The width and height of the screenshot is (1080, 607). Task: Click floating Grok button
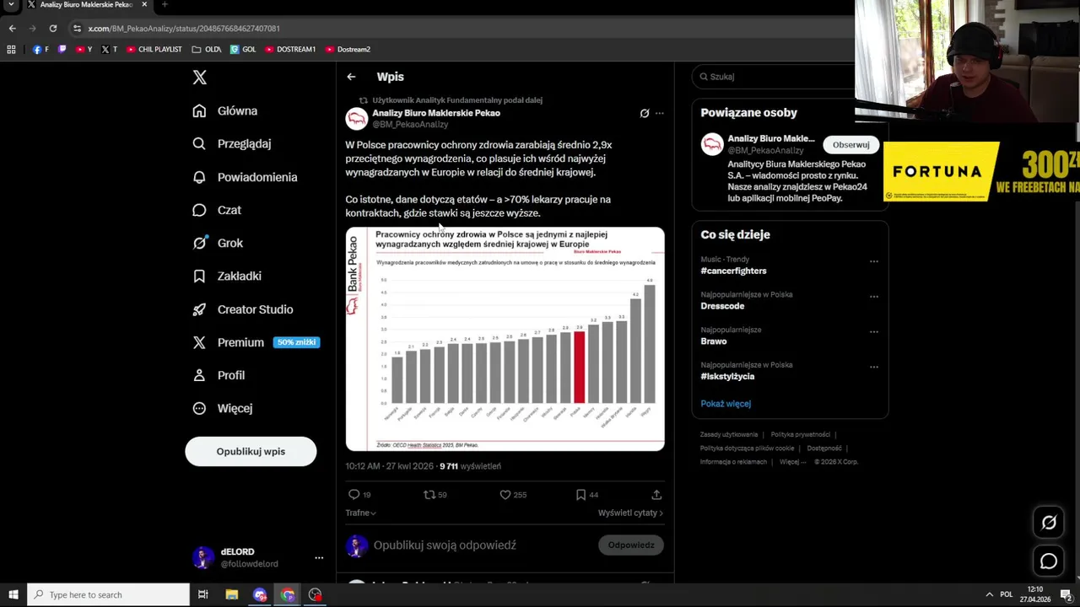(x=1049, y=523)
